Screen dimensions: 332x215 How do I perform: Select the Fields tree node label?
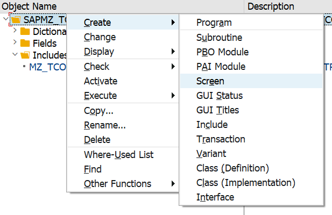pyautogui.click(x=45, y=44)
